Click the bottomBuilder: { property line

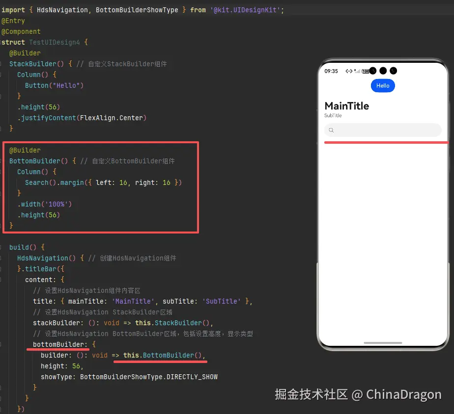64,344
